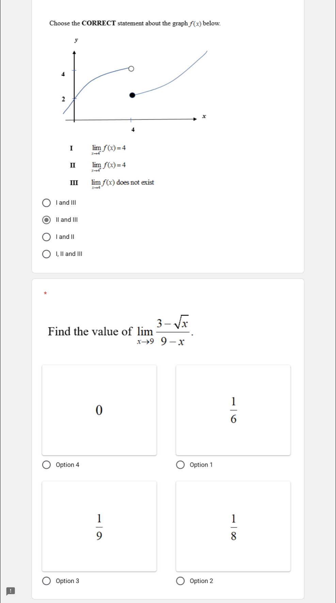Click the 'Choose the CORRECT statement' question heading
The width and height of the screenshot is (336, 603).
[x=135, y=24]
